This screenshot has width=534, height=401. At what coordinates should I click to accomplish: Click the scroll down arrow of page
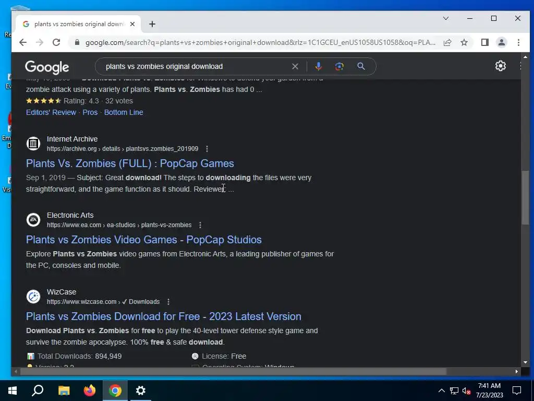point(525,362)
